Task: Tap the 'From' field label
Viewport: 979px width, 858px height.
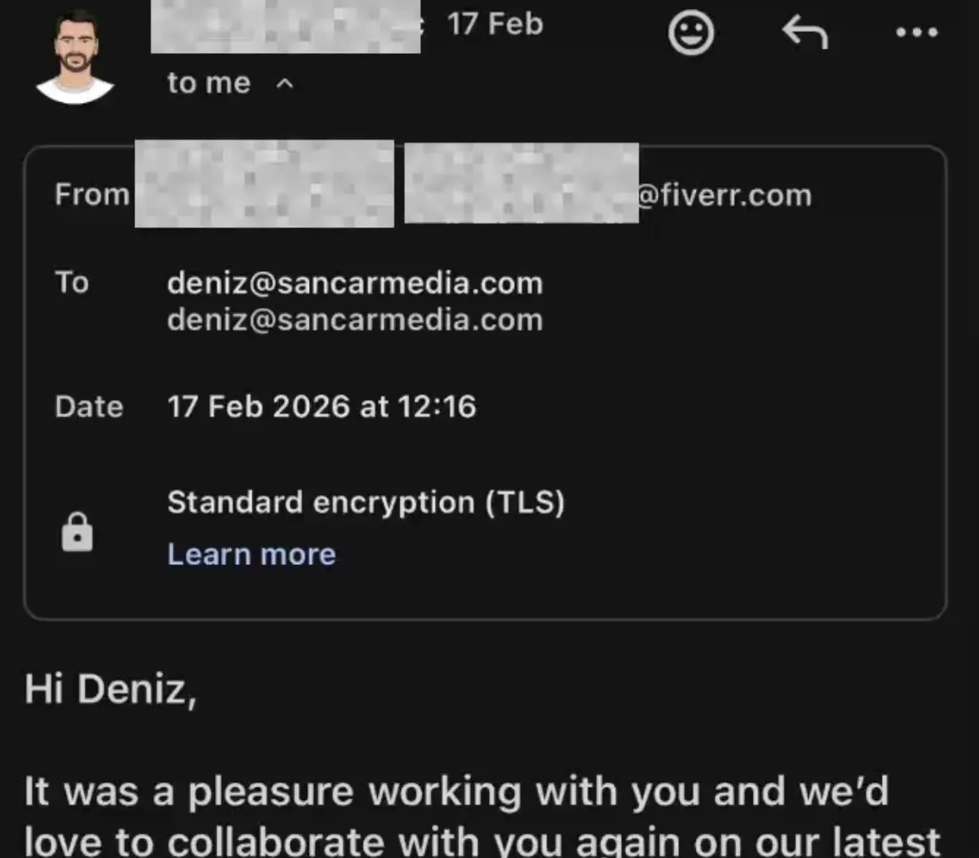Action: tap(92, 194)
